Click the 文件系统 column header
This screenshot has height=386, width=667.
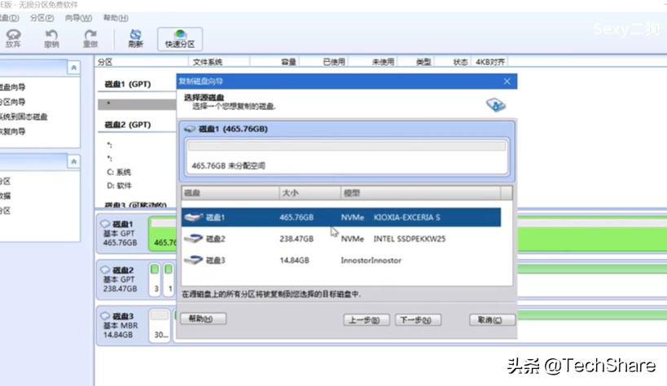point(208,62)
